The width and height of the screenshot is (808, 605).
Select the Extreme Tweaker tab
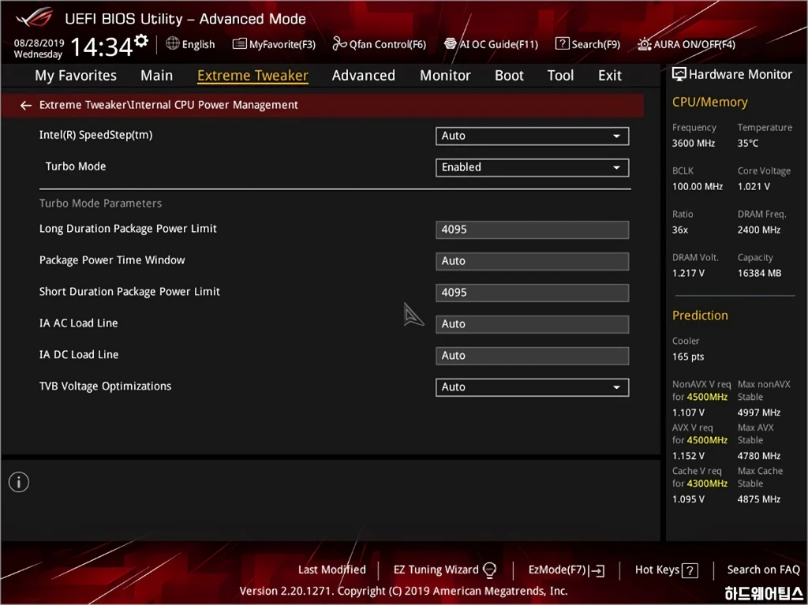(x=252, y=76)
